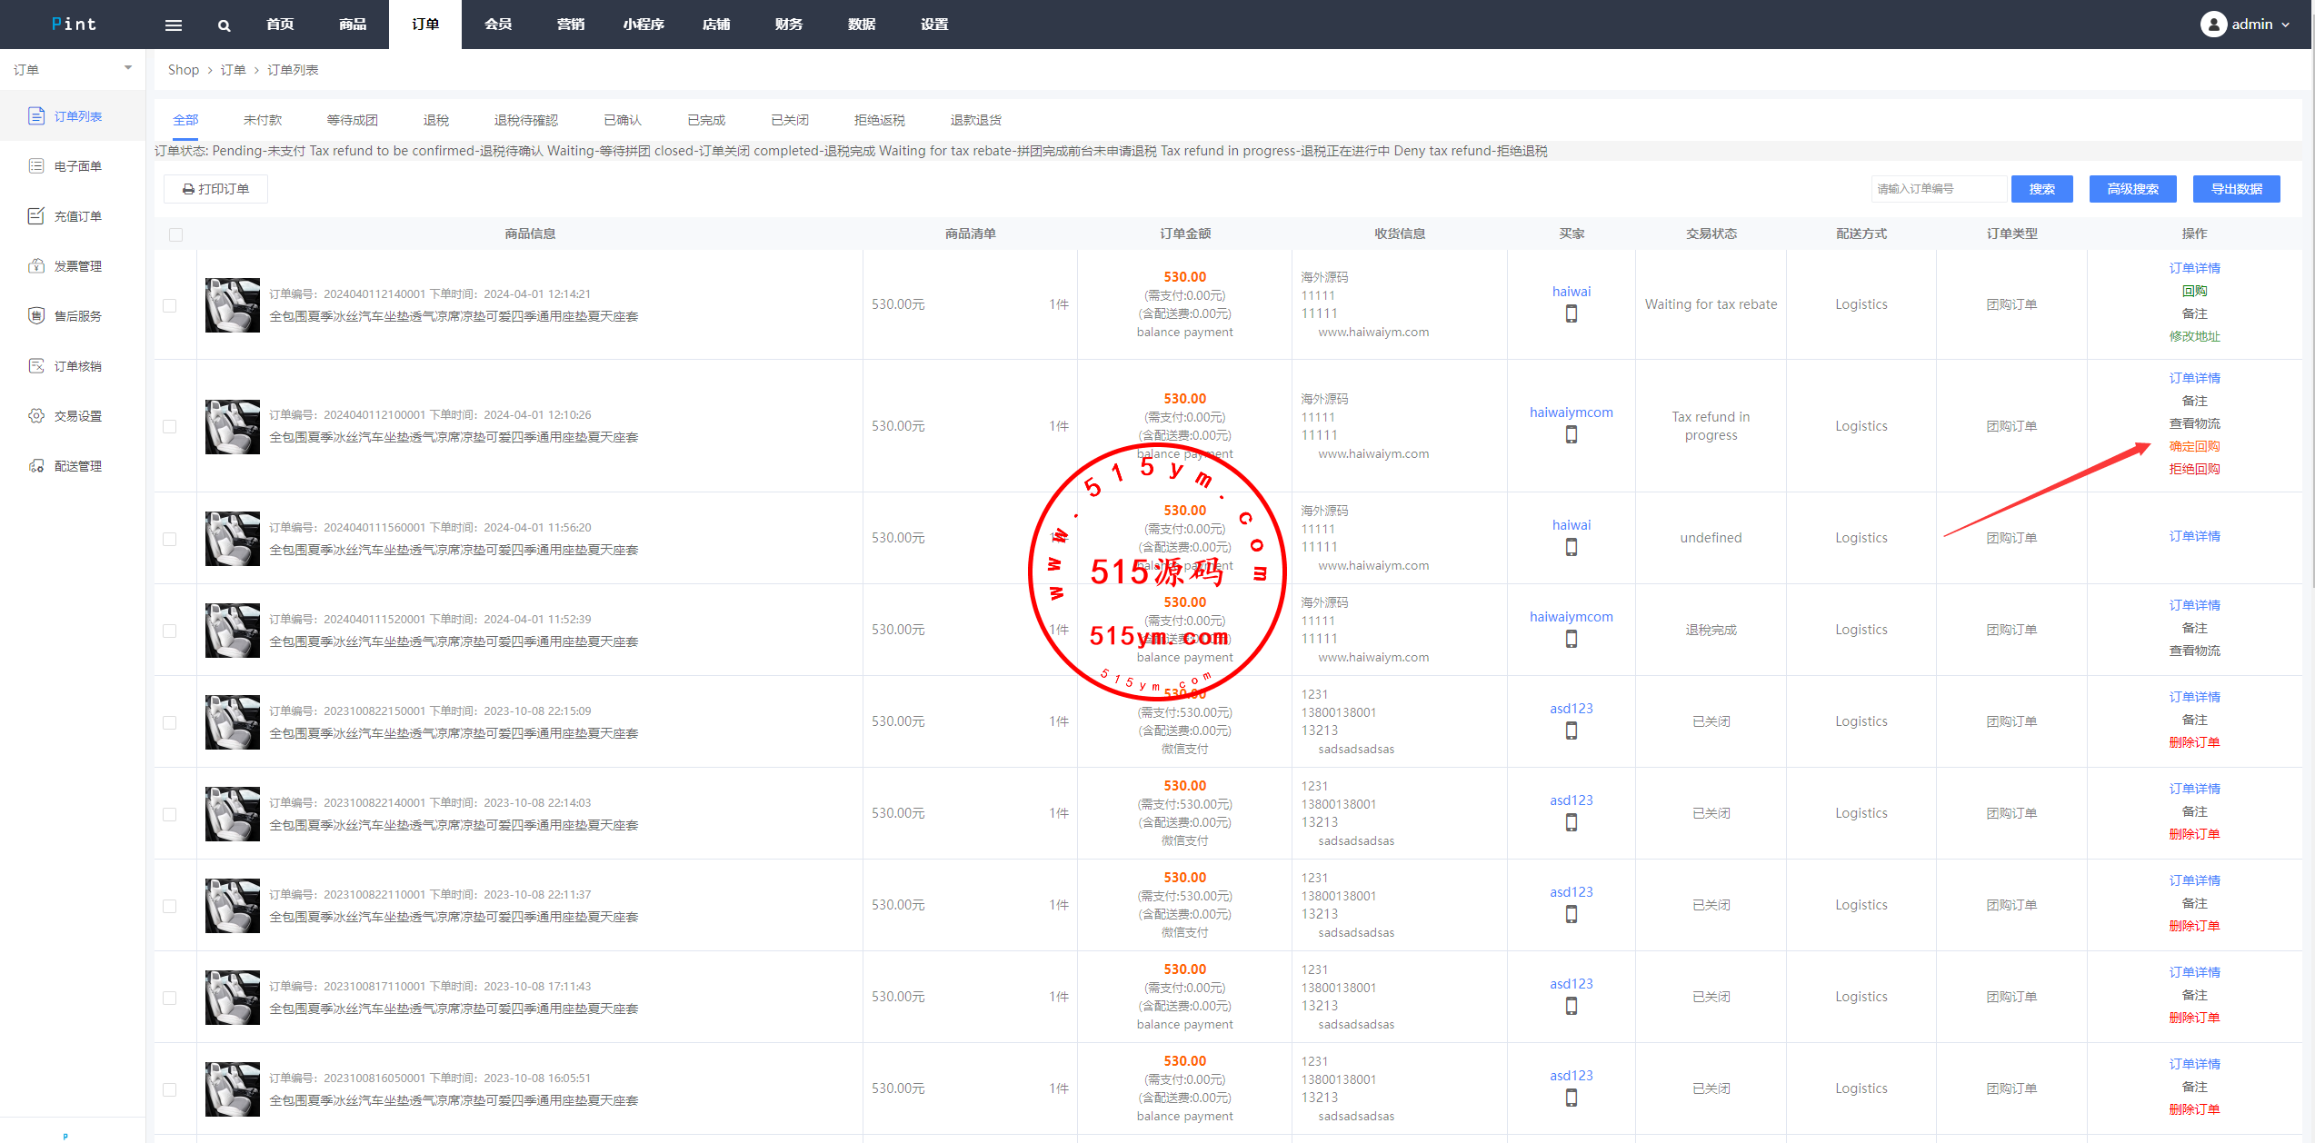Viewport: 2315px width, 1143px height.
Task: Toggle the select-all checkbox in table header
Action: pyautogui.click(x=176, y=234)
